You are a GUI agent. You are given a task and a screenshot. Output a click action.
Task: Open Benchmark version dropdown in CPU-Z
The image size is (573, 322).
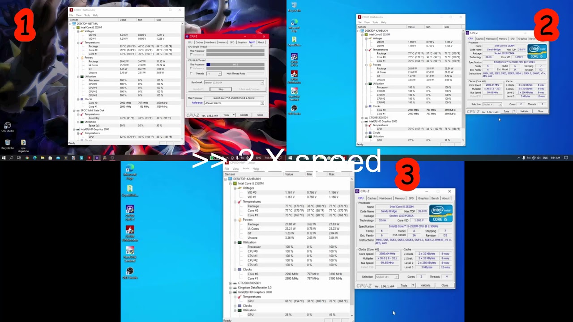[234, 82]
